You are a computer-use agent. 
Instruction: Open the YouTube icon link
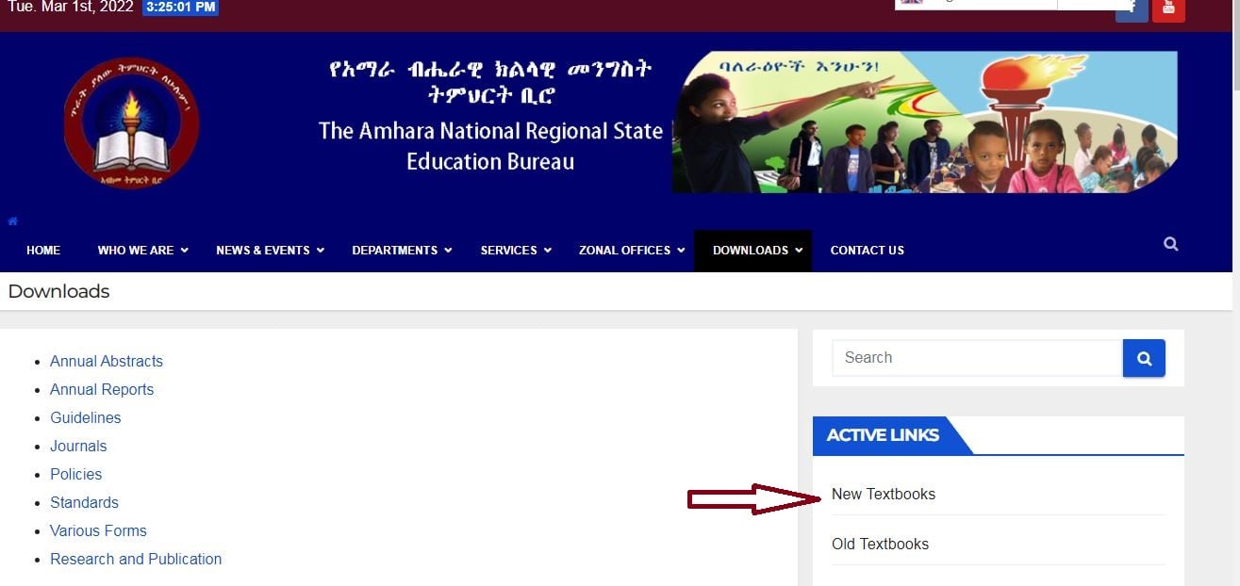(x=1168, y=9)
